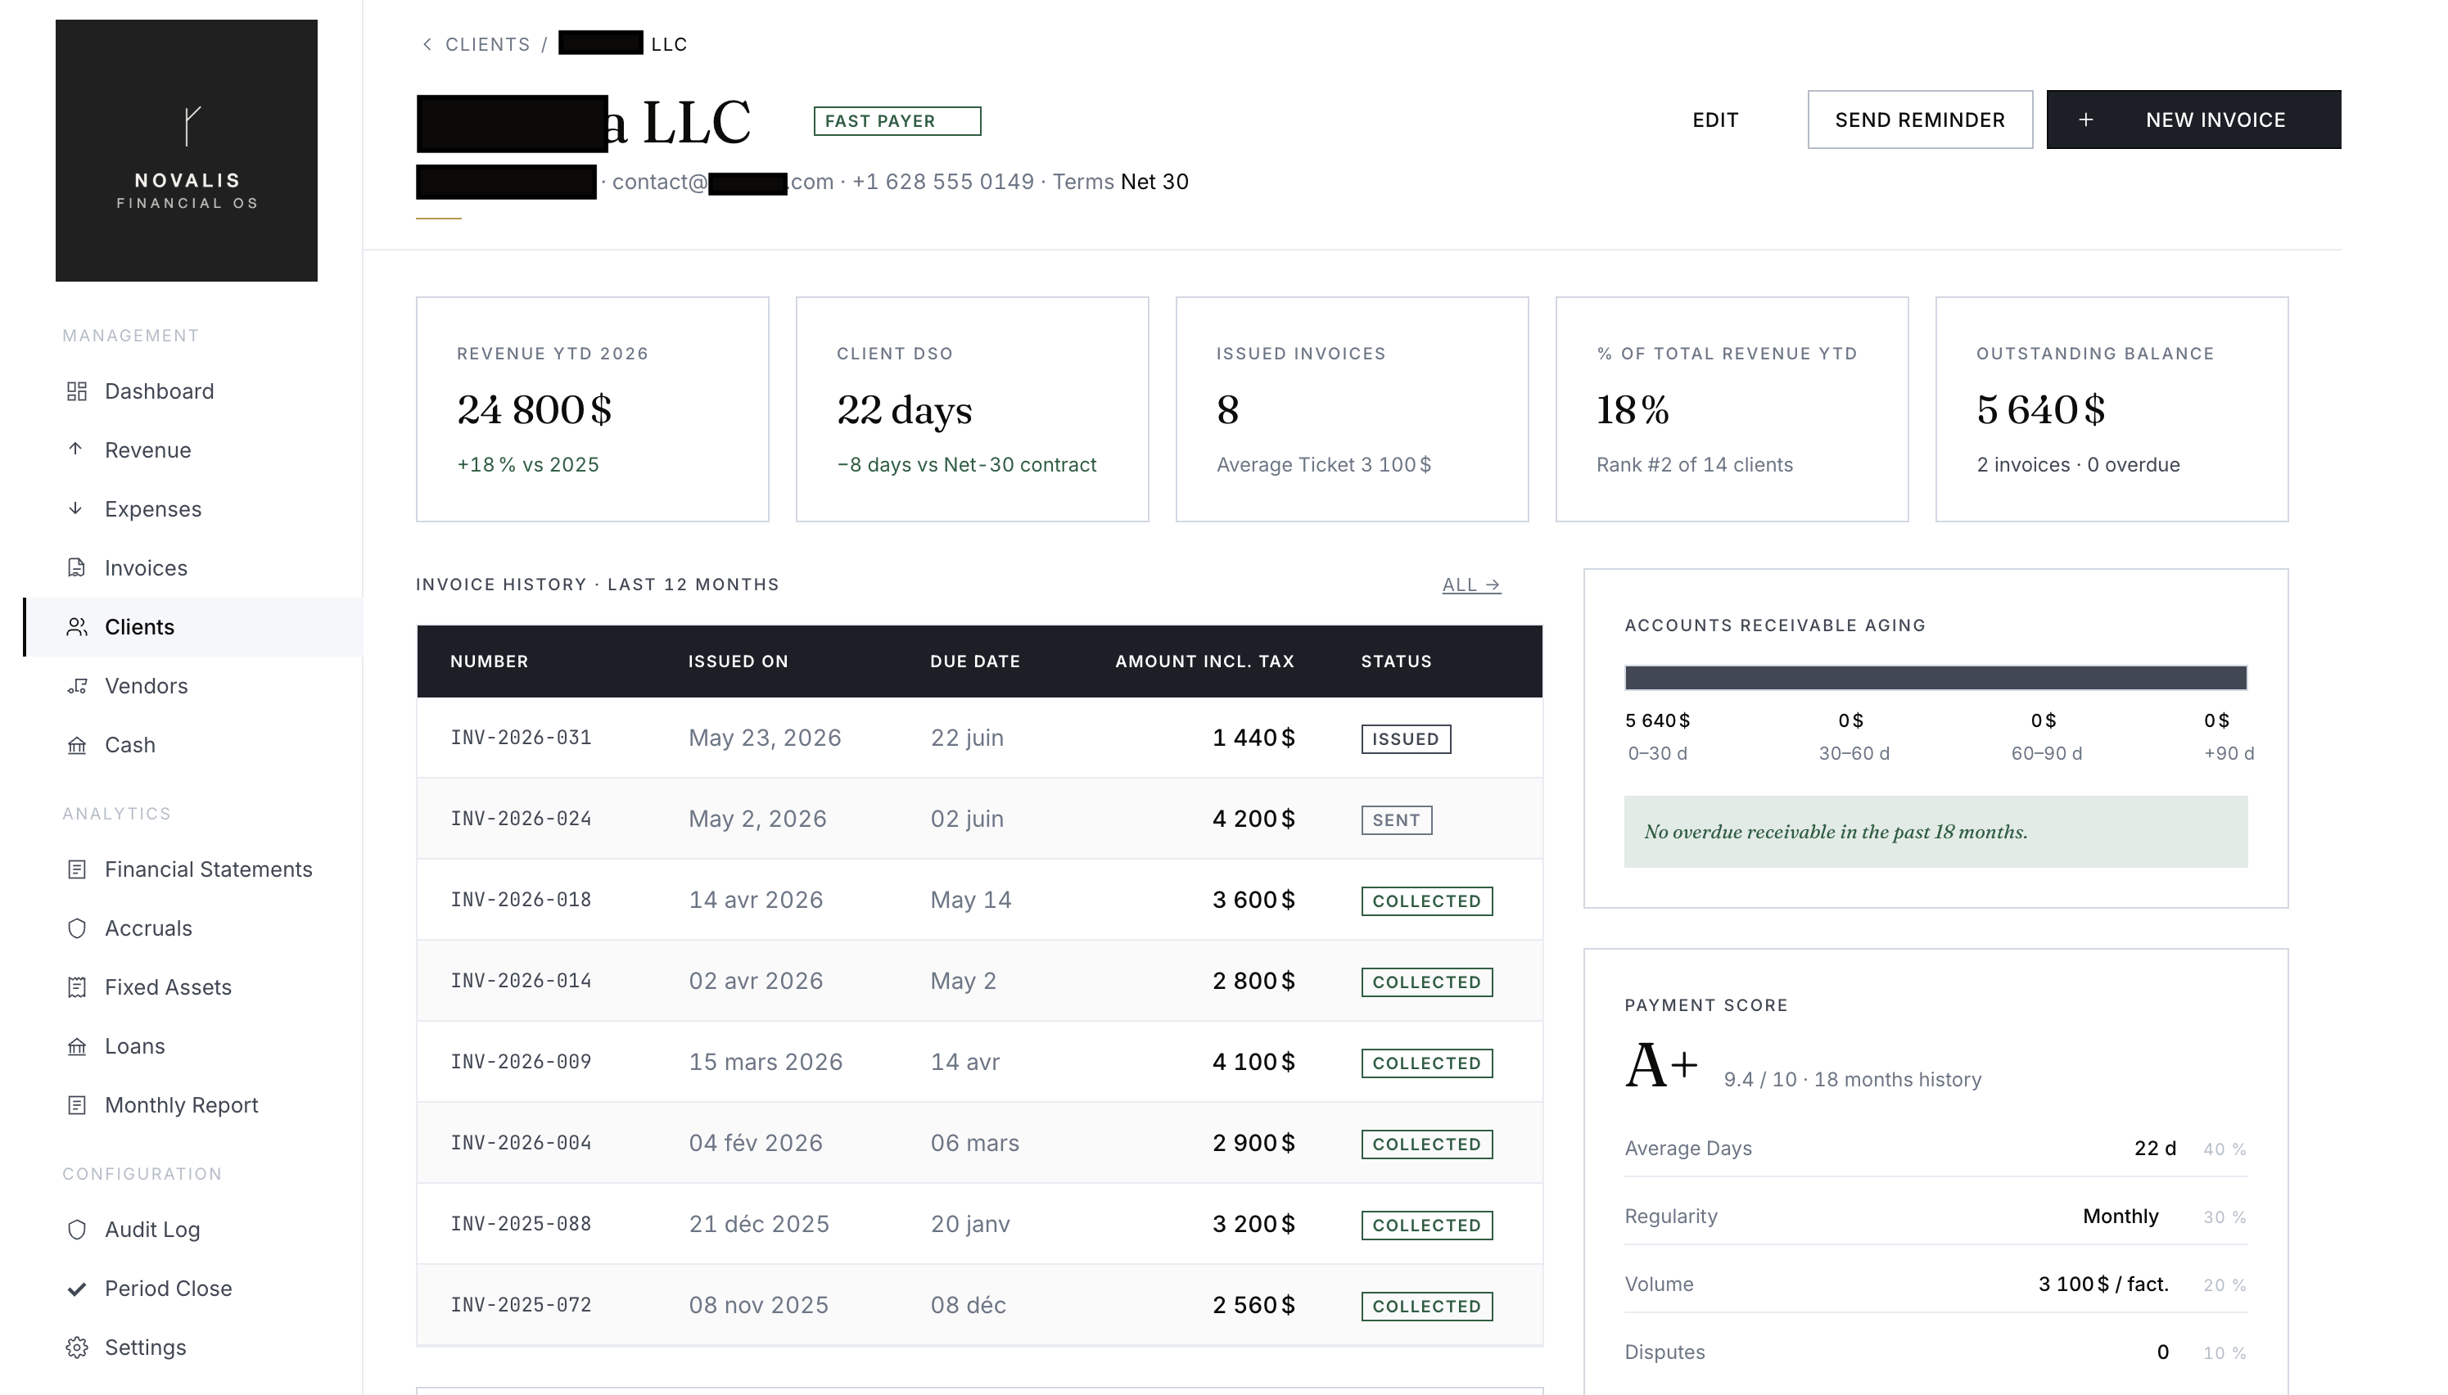Sort by the NUMBER column header
2448x1395 pixels.
pos(490,661)
